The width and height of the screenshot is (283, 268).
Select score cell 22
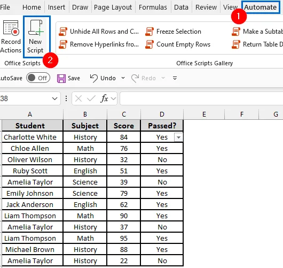pyautogui.click(x=124, y=261)
